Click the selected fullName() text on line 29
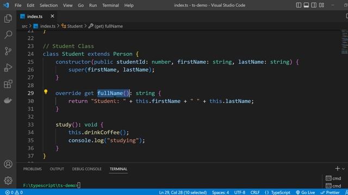This screenshot has width=348, height=195. click(x=113, y=93)
